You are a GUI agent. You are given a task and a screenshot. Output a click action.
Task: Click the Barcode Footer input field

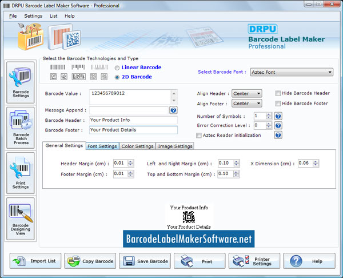(133, 130)
